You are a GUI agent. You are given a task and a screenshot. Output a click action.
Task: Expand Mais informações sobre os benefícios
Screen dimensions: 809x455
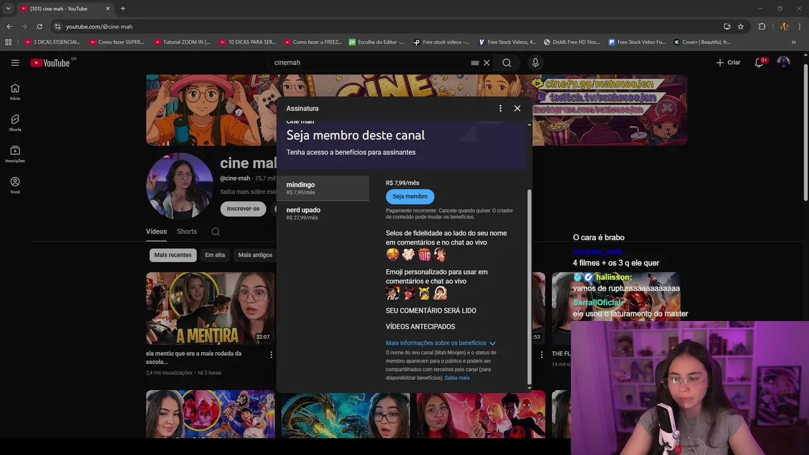441,343
